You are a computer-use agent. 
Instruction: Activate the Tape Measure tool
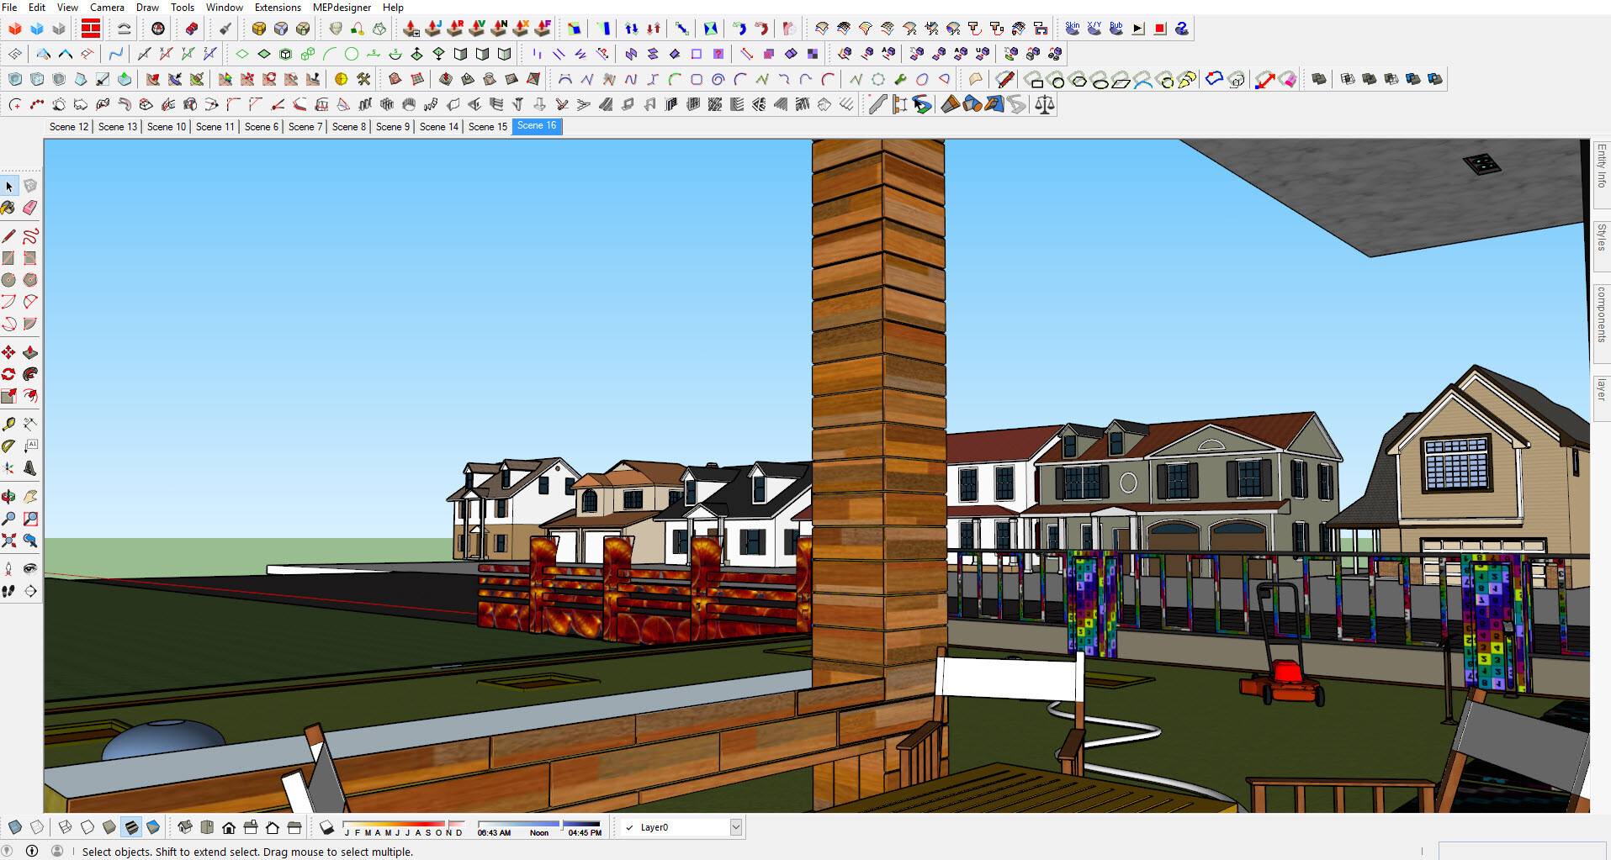click(8, 425)
